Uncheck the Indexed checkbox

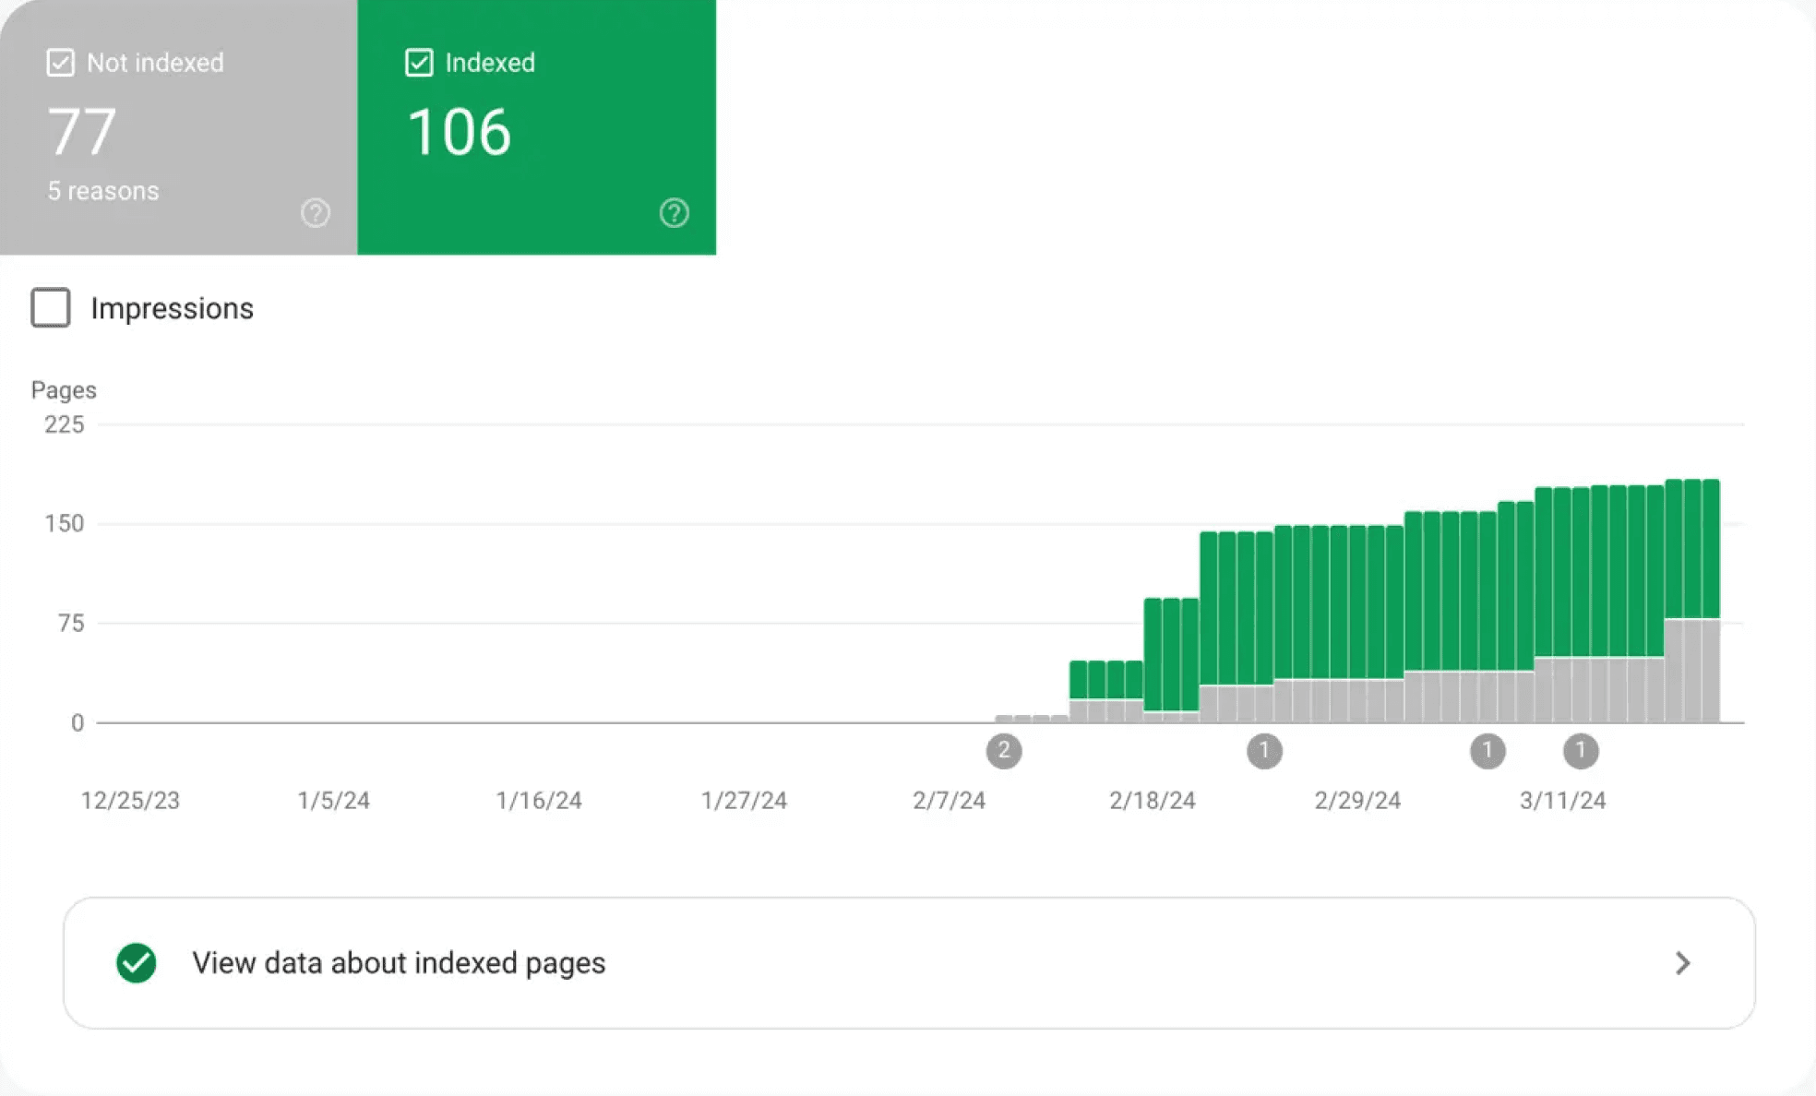tap(419, 63)
